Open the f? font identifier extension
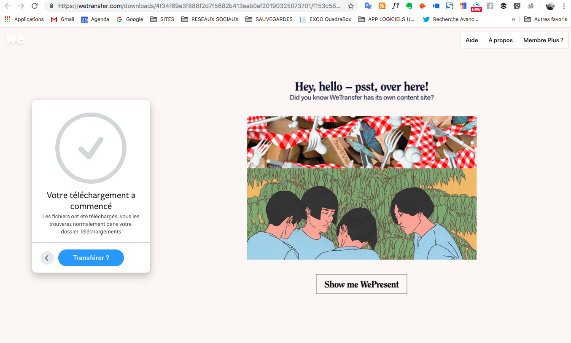Screen dimensions: 571x343 pos(396,6)
